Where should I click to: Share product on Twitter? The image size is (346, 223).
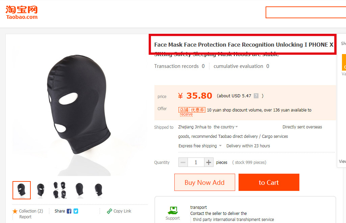click(x=76, y=211)
